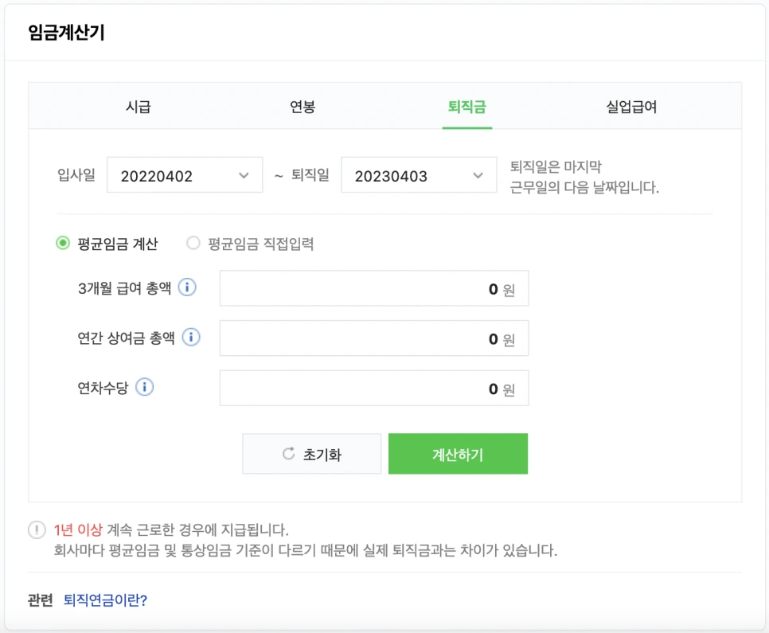This screenshot has height=633, width=769.
Task: Enable 평균임금 직접입력 option
Action: (191, 244)
